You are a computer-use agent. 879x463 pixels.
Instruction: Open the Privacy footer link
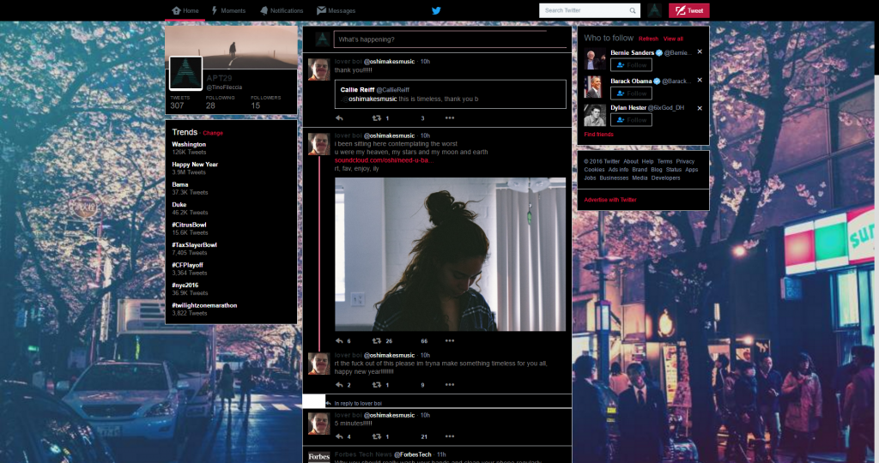tap(685, 161)
